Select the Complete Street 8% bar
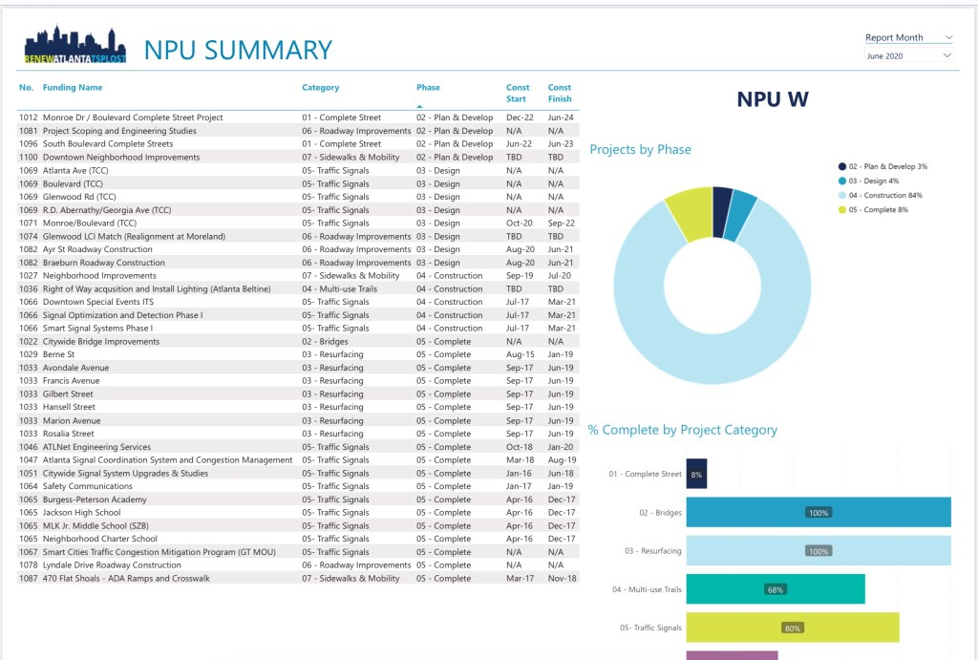 click(x=696, y=474)
